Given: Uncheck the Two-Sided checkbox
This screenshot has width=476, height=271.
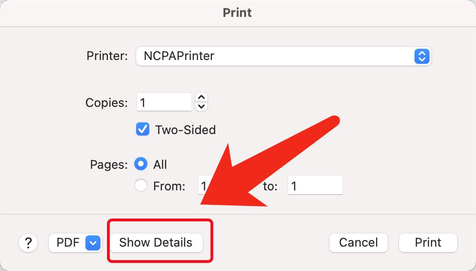Looking at the screenshot, I should [x=143, y=129].
